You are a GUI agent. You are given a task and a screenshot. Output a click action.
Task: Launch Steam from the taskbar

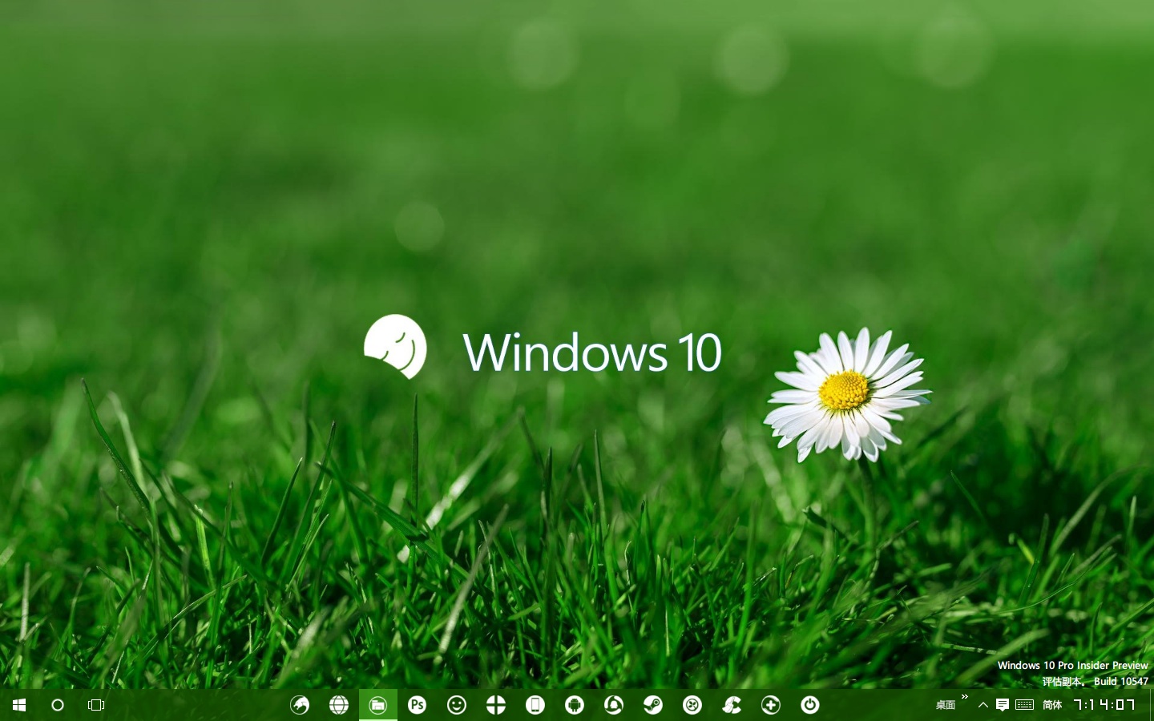653,705
